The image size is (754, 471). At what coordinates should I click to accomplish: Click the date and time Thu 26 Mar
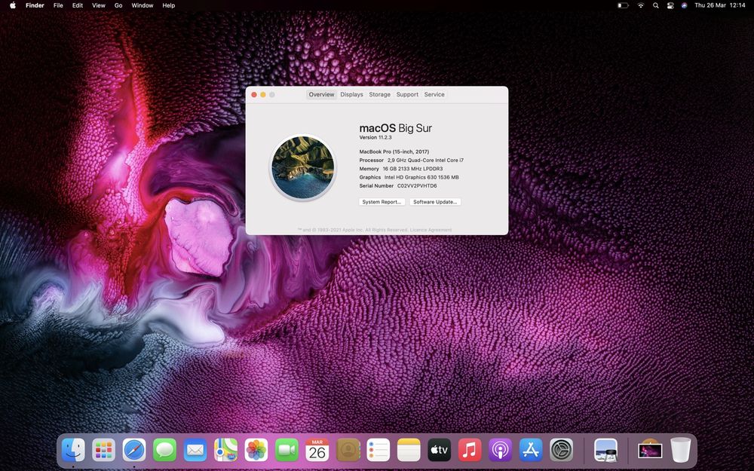click(x=720, y=5)
